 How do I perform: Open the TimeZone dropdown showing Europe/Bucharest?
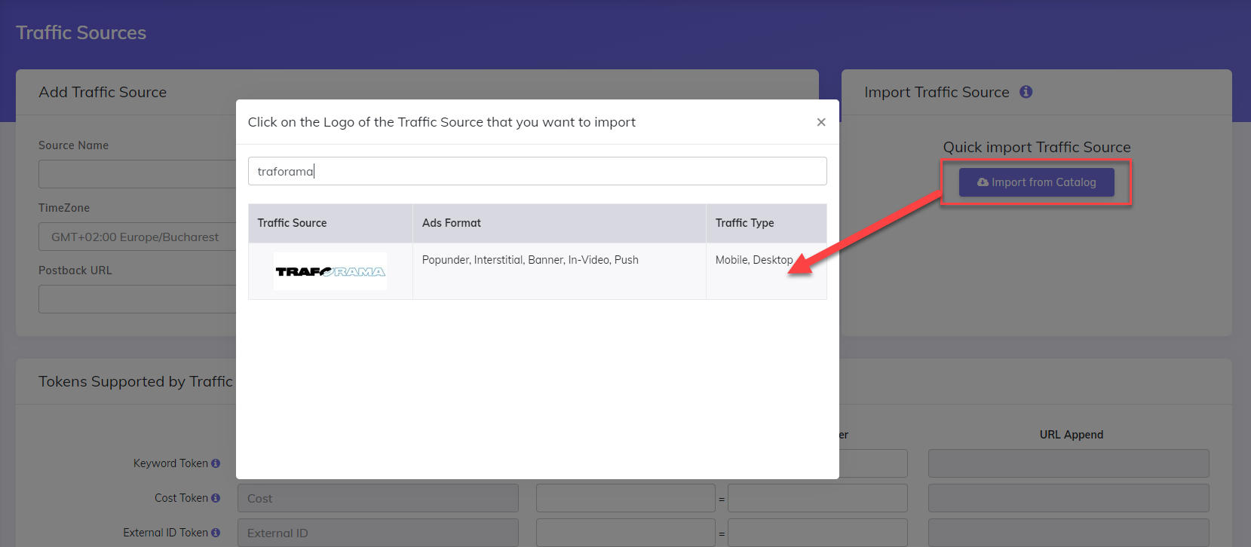137,237
